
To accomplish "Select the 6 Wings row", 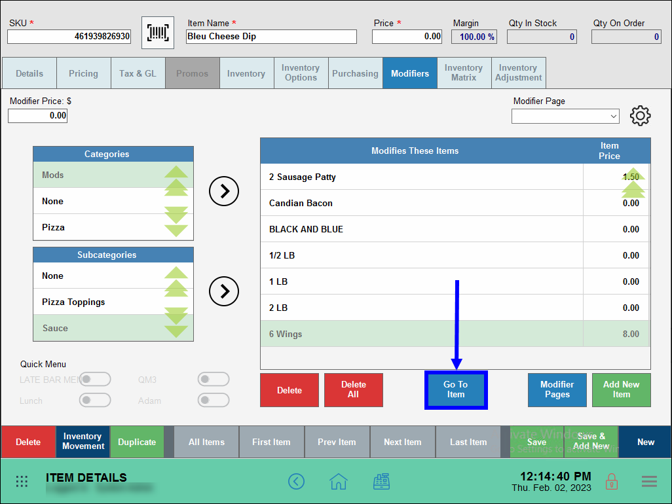I will pos(455,334).
